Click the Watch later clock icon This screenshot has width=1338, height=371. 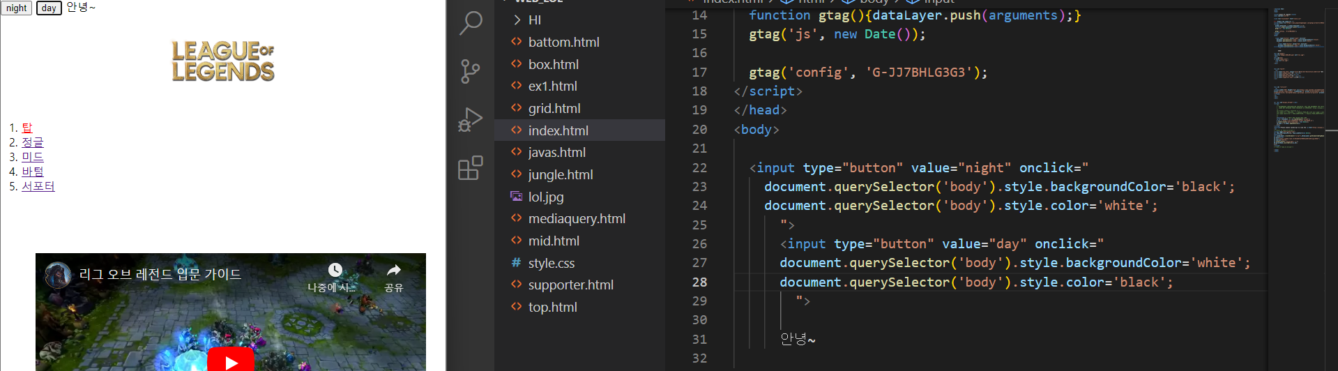[335, 271]
